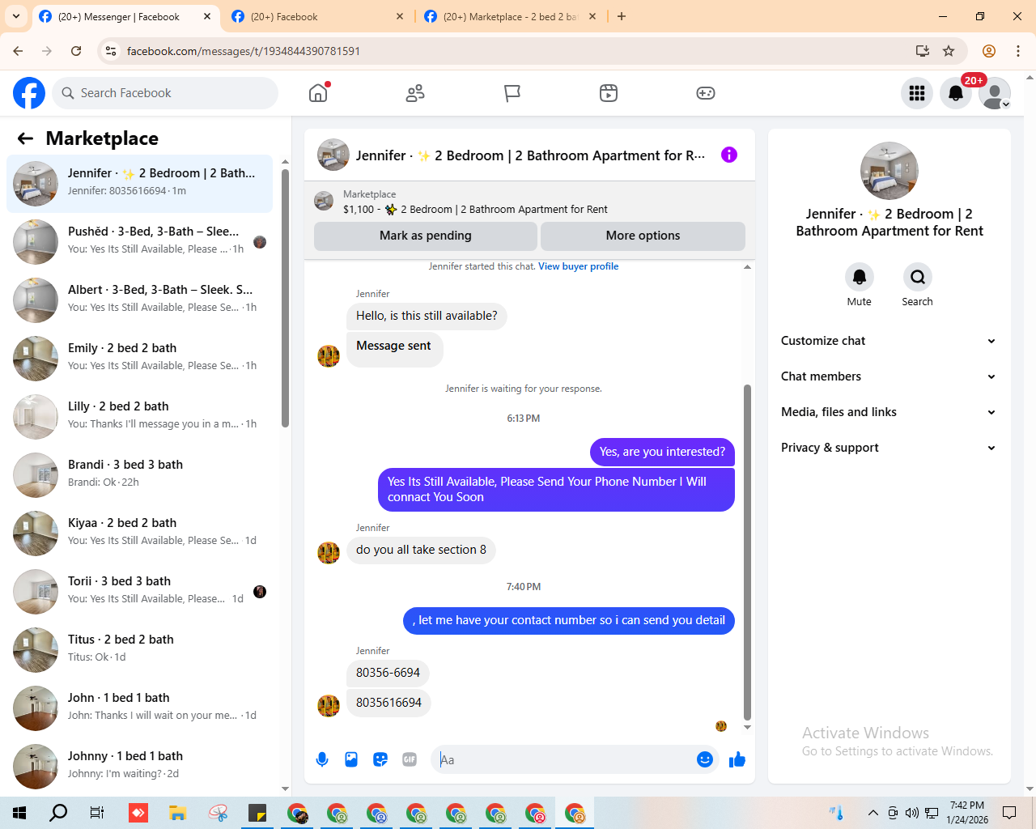The image size is (1036, 829).
Task: Open the Facebook menu grid icon
Action: 917,93
